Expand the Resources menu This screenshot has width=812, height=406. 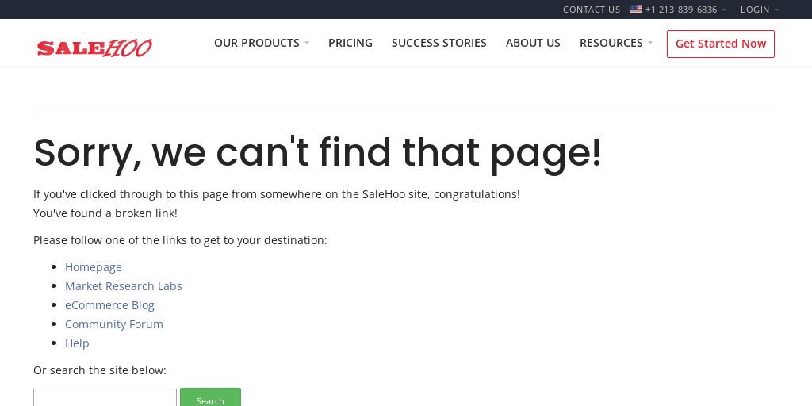(615, 43)
